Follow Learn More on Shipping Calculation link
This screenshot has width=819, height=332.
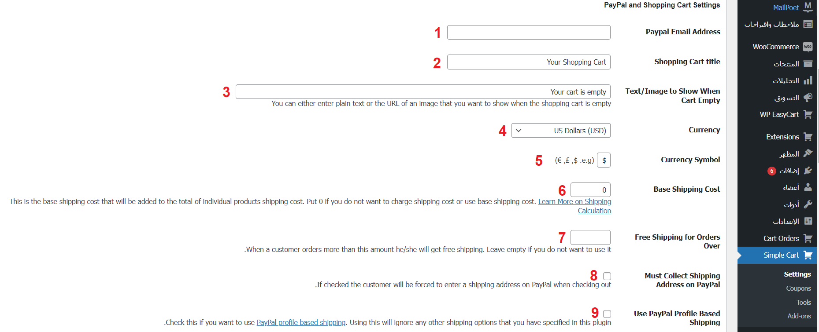[x=574, y=202]
